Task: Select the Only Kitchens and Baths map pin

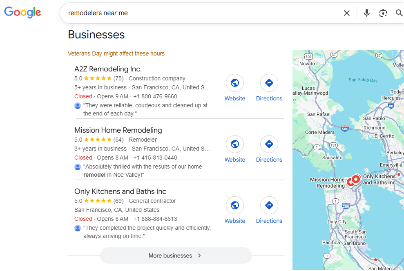Action: [x=356, y=179]
